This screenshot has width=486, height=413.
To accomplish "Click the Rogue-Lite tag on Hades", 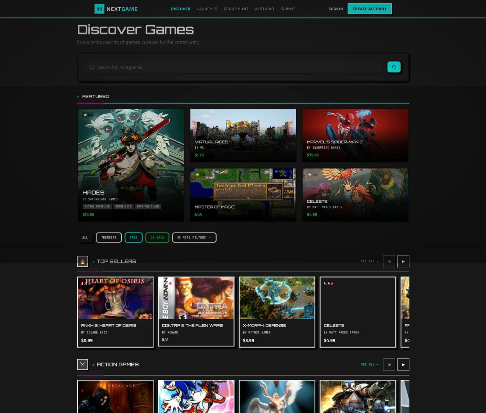I will tap(123, 206).
